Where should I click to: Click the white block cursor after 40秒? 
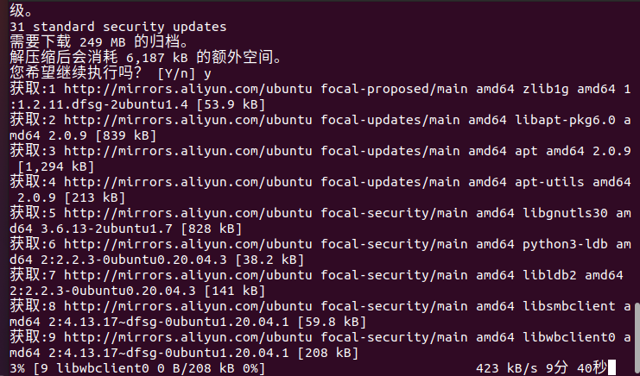click(611, 368)
